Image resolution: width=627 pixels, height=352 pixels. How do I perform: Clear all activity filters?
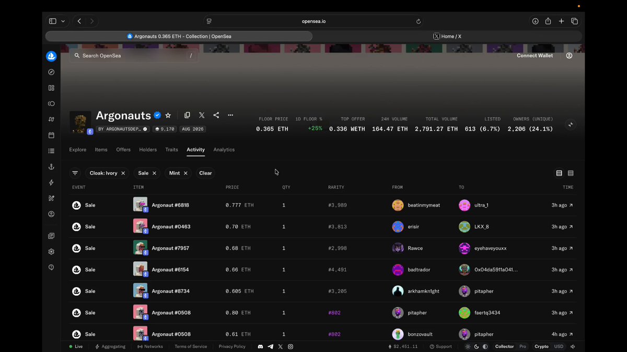[205, 173]
